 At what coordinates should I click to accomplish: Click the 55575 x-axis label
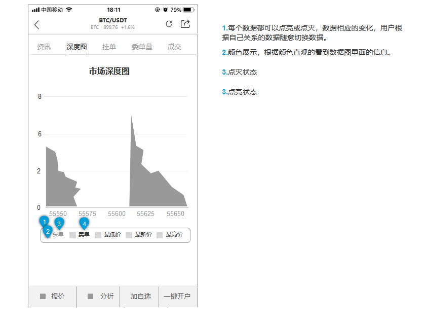point(87,214)
